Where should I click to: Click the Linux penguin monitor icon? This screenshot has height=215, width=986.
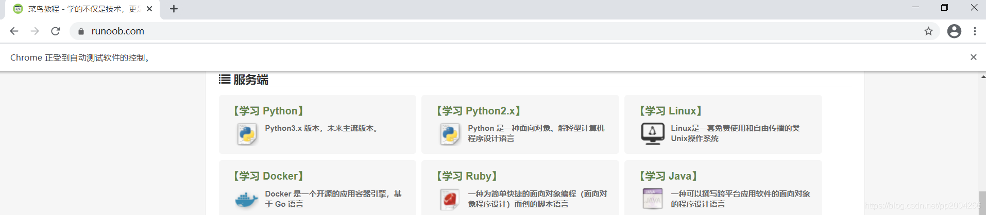pyautogui.click(x=653, y=134)
